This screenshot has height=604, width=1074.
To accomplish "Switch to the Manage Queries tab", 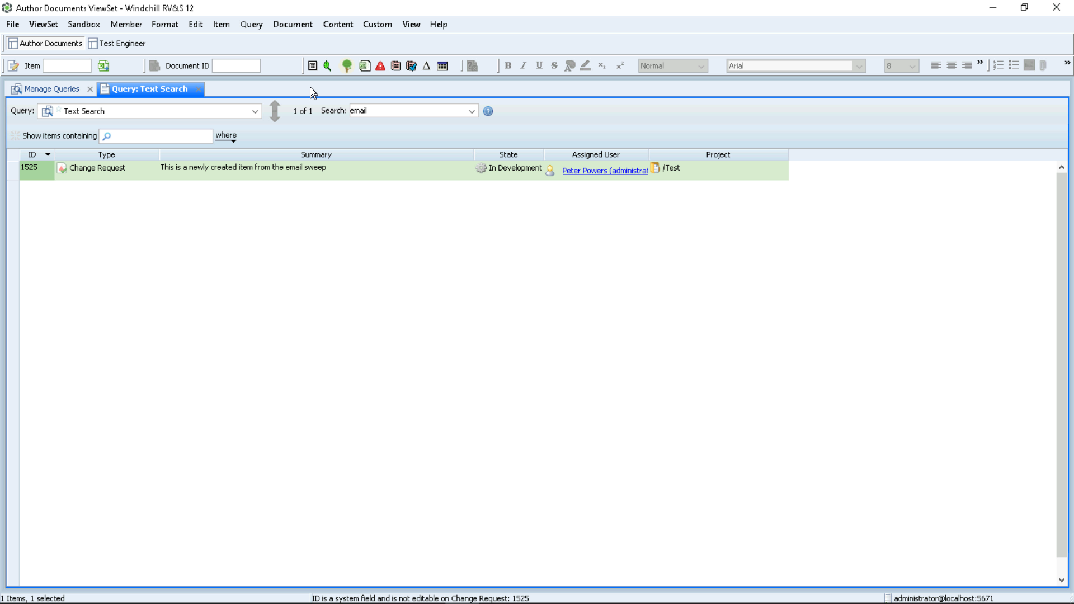I will point(46,89).
